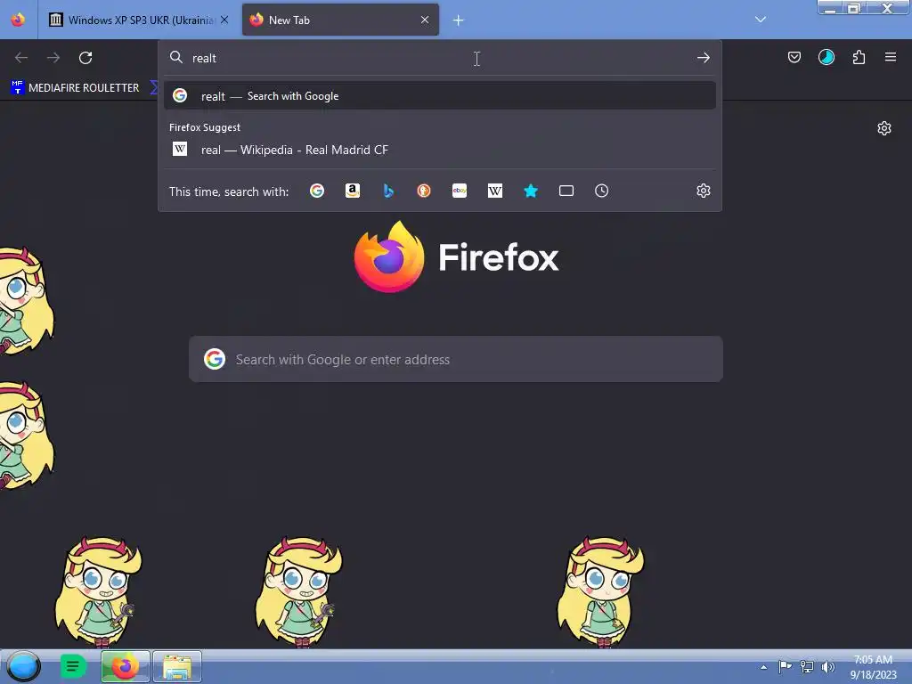The width and height of the screenshot is (912, 684).
Task: Open search settings gear in dropdown
Action: [704, 191]
